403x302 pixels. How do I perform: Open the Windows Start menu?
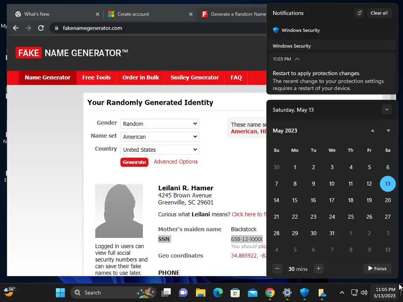tap(60, 293)
